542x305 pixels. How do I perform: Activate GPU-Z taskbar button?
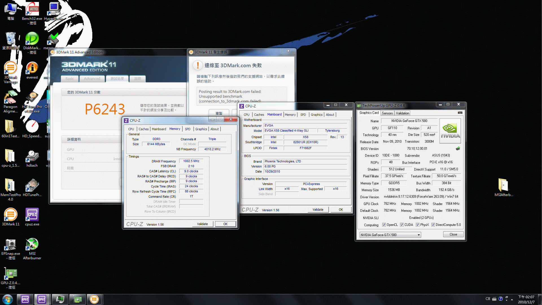pyautogui.click(x=77, y=299)
